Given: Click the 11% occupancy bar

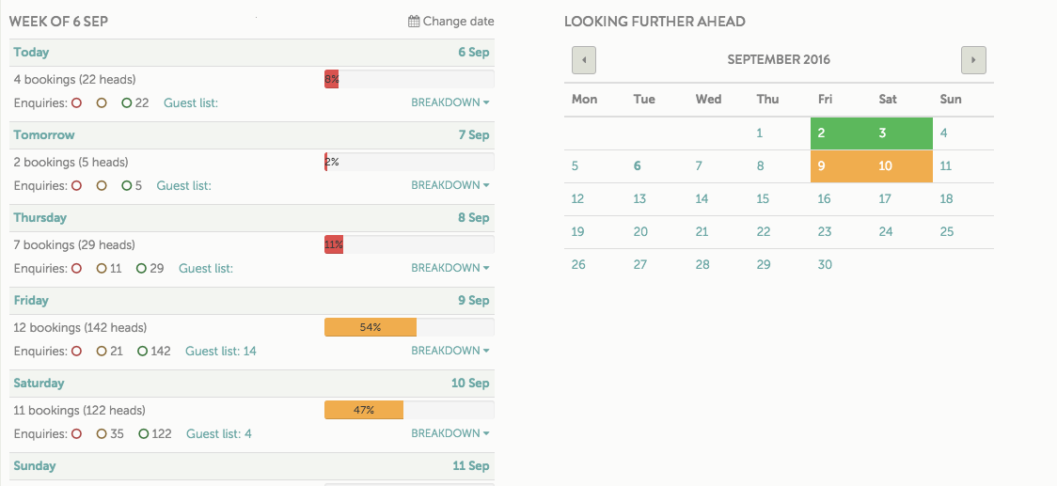Looking at the screenshot, I should click(409, 244).
